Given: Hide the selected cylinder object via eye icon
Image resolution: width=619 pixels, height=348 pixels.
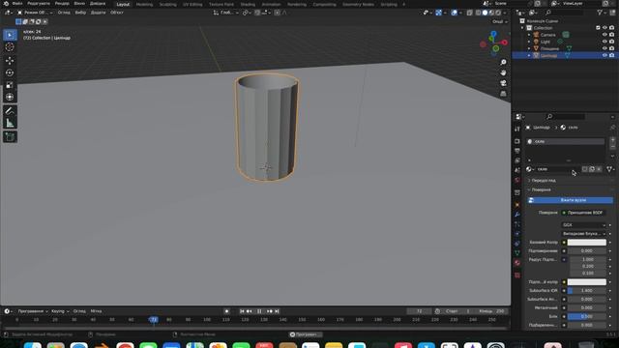Looking at the screenshot, I should (x=604, y=56).
